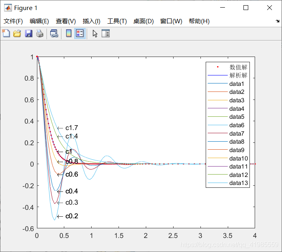The height and width of the screenshot is (252, 282).
Task: Open the 编辑(E) menu
Action: (x=39, y=21)
